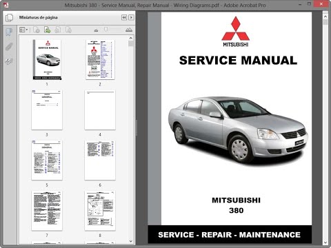Click page number label 2
The width and height of the screenshot is (331, 248).
coord(100,84)
